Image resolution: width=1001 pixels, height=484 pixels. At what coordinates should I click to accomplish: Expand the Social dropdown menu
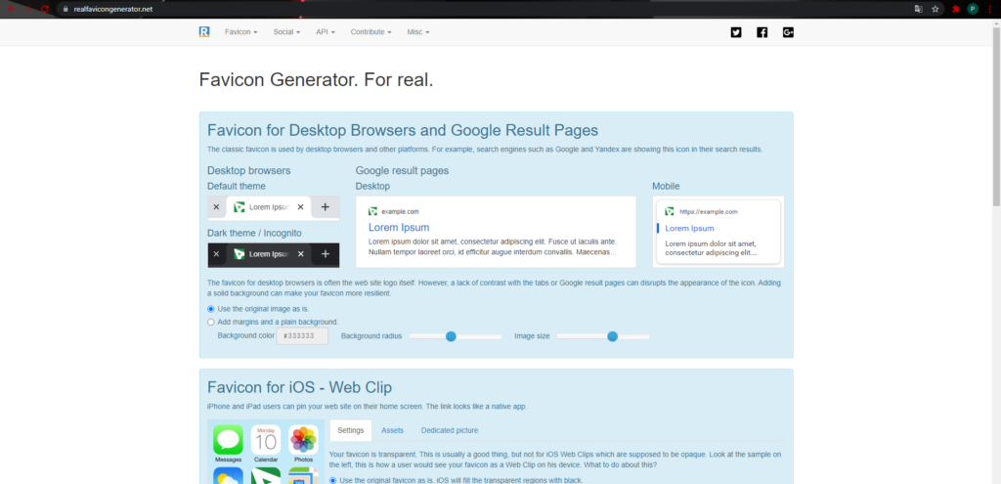click(288, 32)
